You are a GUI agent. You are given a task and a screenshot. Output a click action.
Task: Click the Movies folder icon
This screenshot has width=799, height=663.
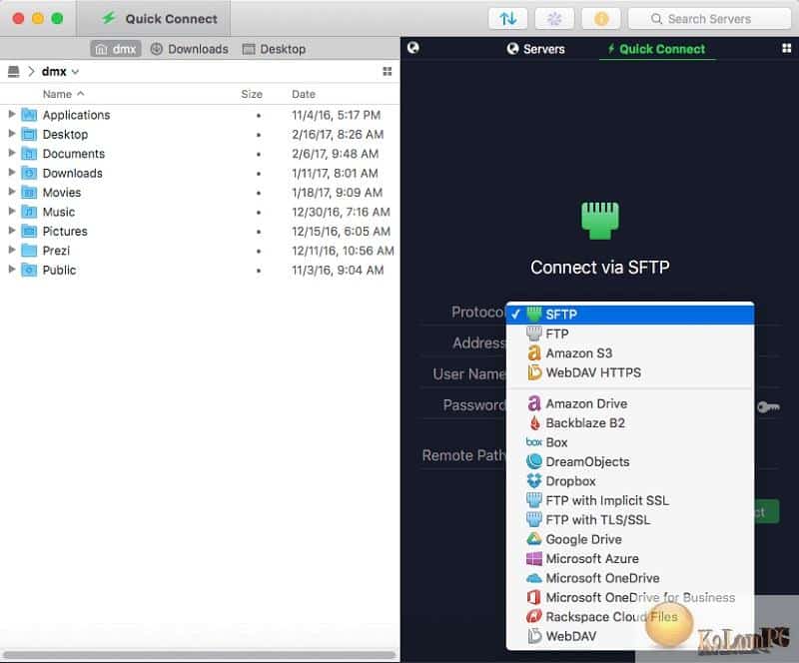(x=29, y=192)
